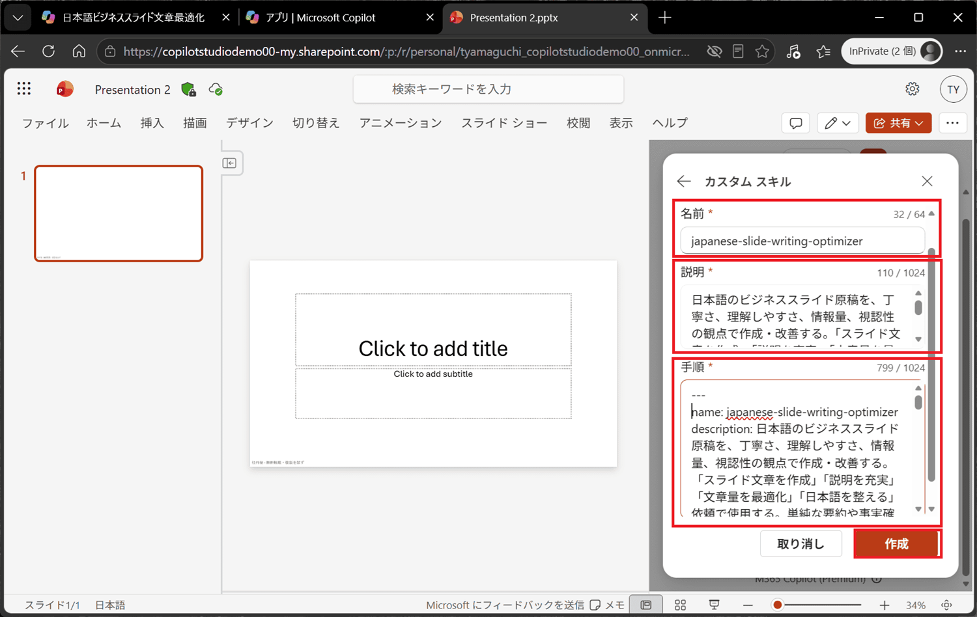Switch to slide sorter view

(680, 605)
